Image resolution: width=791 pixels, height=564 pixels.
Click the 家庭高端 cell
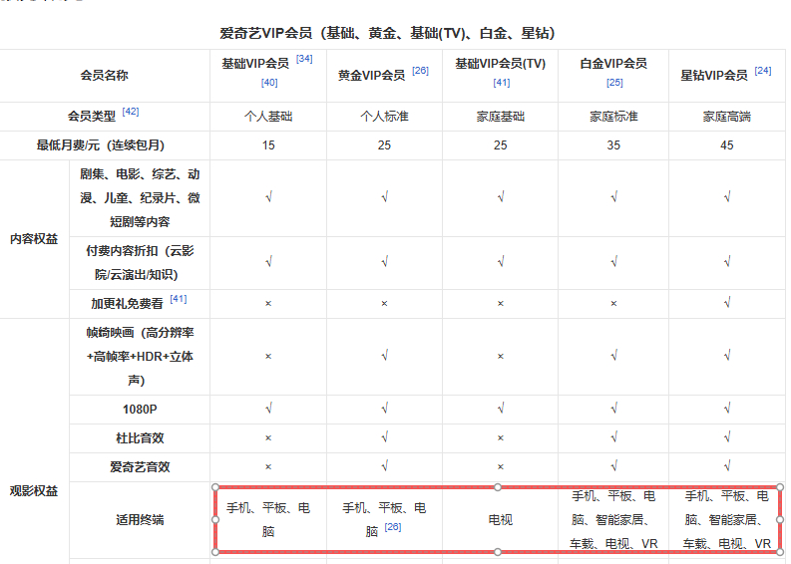[727, 117]
